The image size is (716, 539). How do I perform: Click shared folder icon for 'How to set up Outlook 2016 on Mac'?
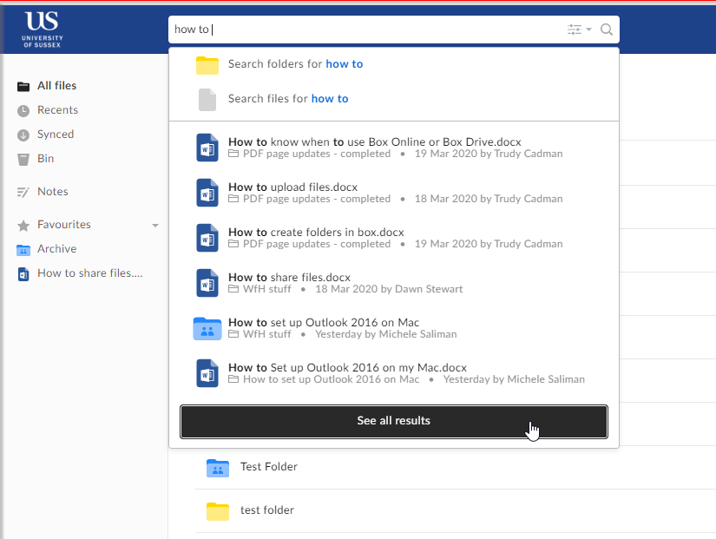(207, 329)
